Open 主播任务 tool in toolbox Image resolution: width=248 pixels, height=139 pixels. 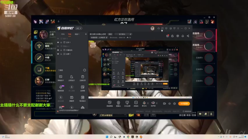click(82, 78)
